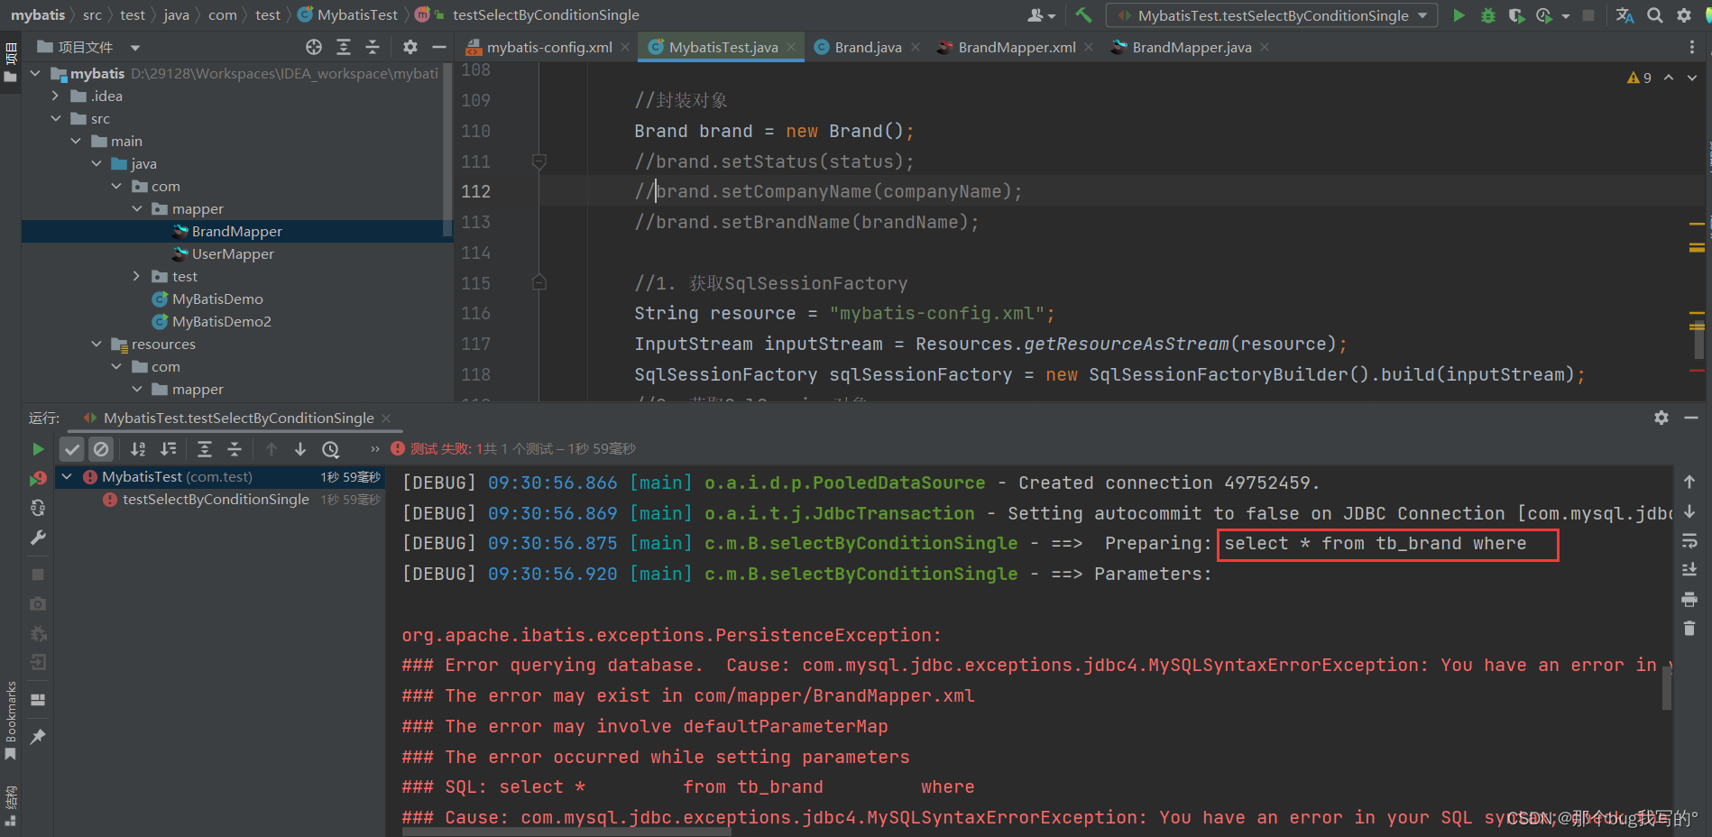Pin the Run tab
Image resolution: width=1712 pixels, height=837 pixels.
pos(38,737)
